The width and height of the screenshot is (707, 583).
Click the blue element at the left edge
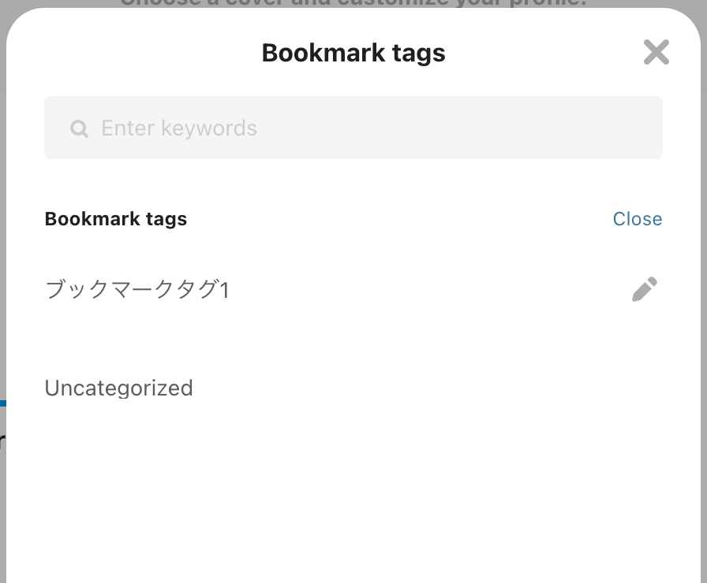pyautogui.click(x=2, y=403)
